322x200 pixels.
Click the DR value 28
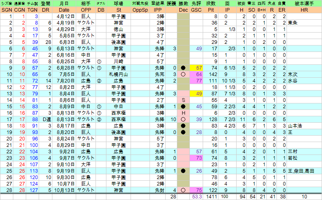click(46, 42)
